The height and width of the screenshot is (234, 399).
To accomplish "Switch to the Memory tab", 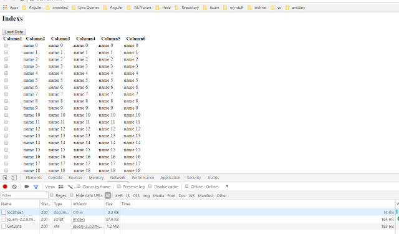I will [x=96, y=178].
